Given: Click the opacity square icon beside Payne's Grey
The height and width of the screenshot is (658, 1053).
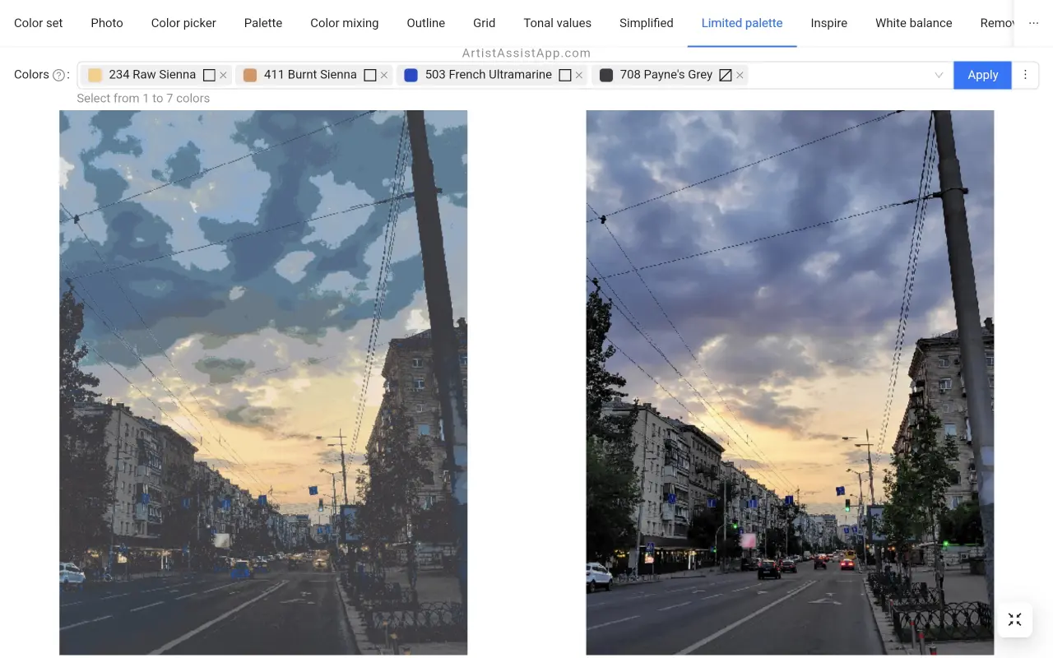Looking at the screenshot, I should click(x=726, y=75).
